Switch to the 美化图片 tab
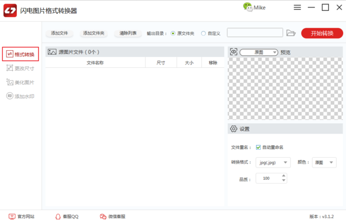Image resolution: width=346 pixels, height=224 pixels. point(21,82)
